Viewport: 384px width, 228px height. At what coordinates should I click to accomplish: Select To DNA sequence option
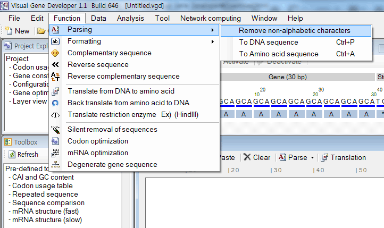(269, 43)
